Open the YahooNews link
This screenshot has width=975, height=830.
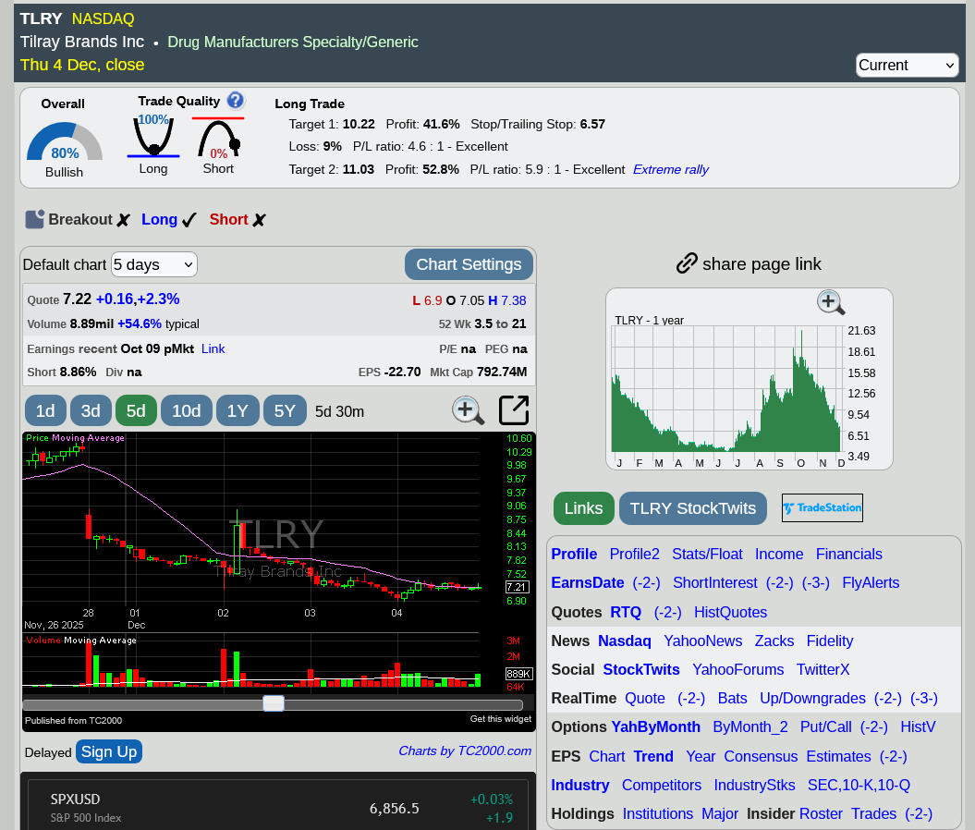click(702, 641)
